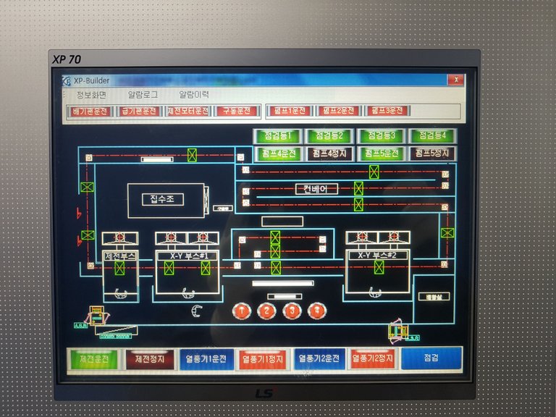
Task: Toggle the 점검등4 lamp
Action: tap(432, 135)
